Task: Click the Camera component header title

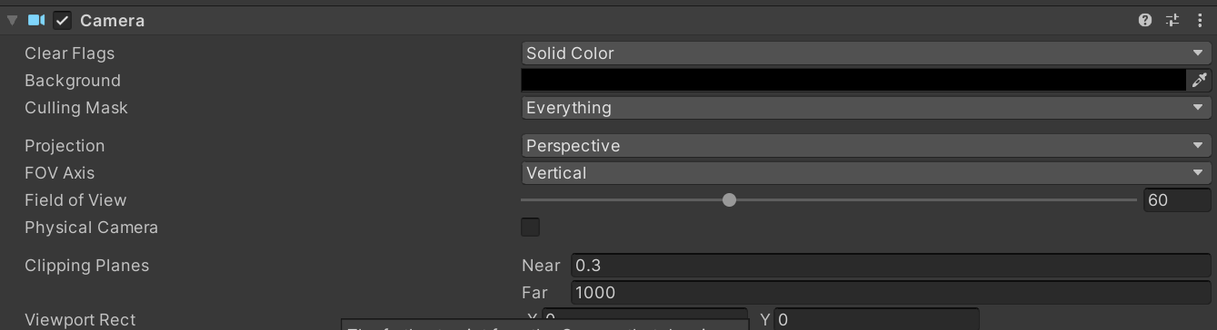Action: coord(112,20)
